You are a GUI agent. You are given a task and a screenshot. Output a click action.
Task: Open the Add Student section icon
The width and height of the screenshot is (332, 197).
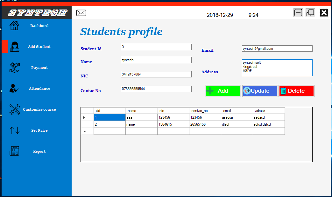coord(15,46)
